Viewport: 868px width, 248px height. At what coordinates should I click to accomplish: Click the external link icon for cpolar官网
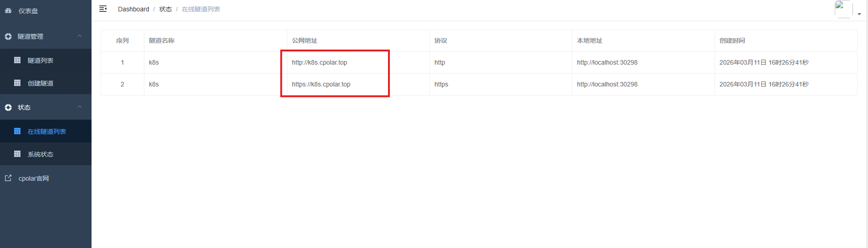pos(8,178)
